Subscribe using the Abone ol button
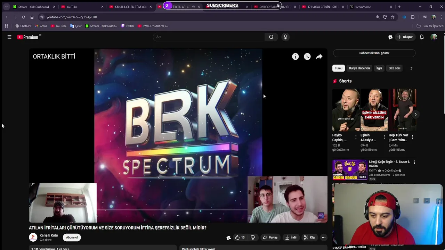 [x=72, y=237]
